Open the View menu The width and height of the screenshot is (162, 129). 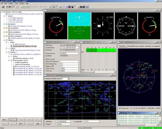5,4
